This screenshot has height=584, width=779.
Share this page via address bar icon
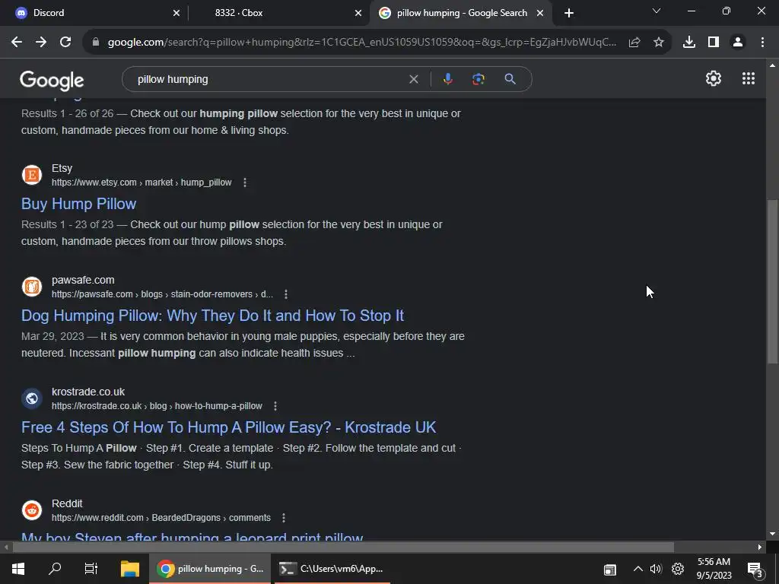[634, 43]
